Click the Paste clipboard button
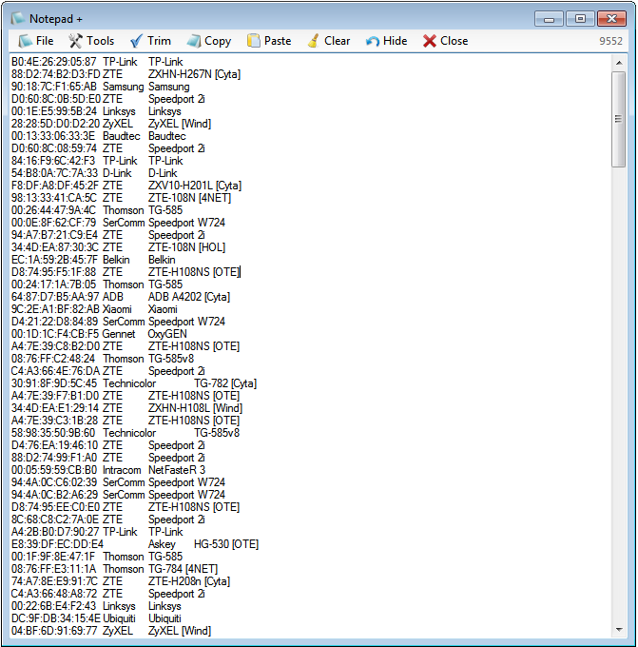This screenshot has width=638, height=647. tap(269, 41)
